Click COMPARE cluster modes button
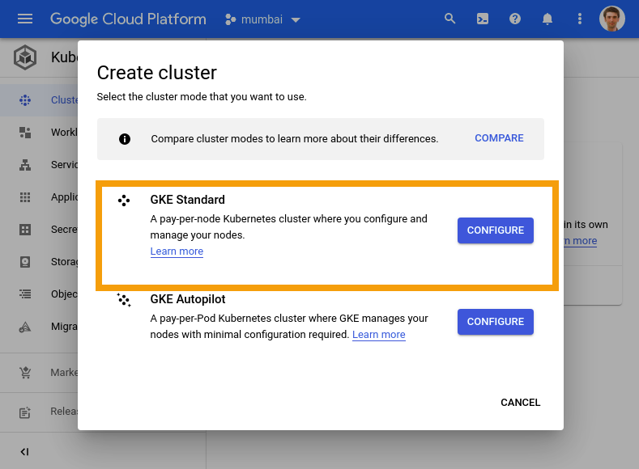This screenshot has height=469, width=639. tap(499, 138)
